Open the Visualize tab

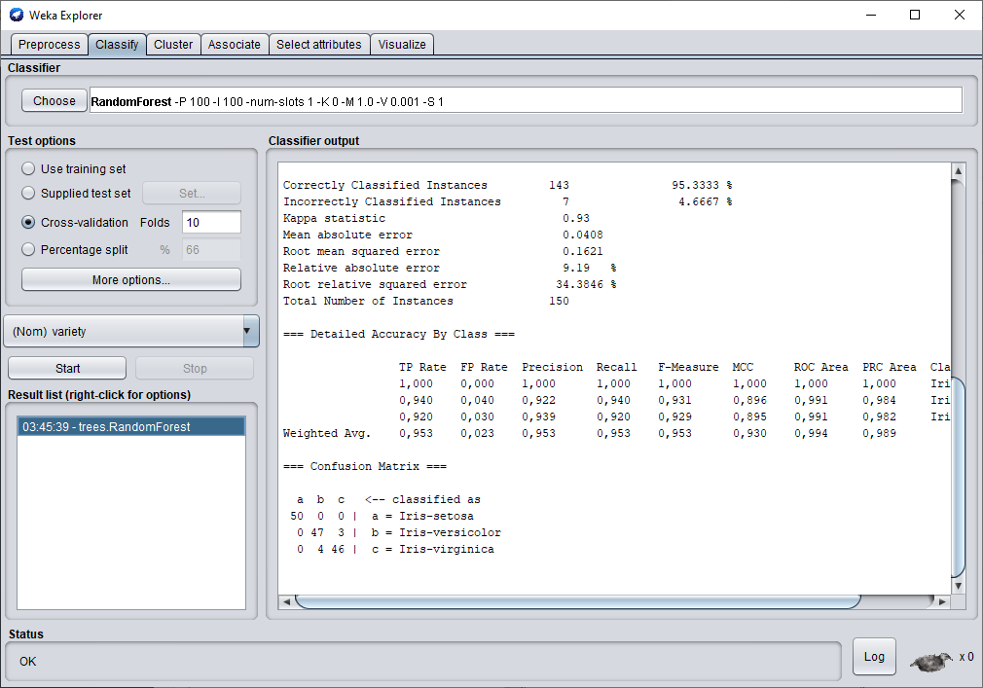point(402,45)
